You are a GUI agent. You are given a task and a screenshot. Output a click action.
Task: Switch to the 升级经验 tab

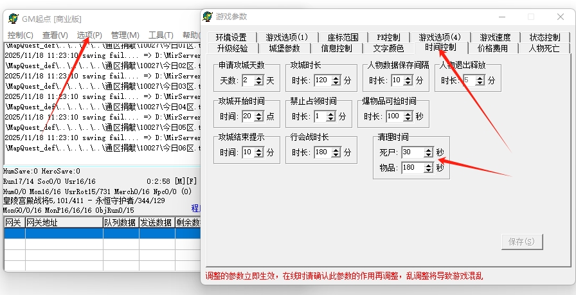(233, 48)
